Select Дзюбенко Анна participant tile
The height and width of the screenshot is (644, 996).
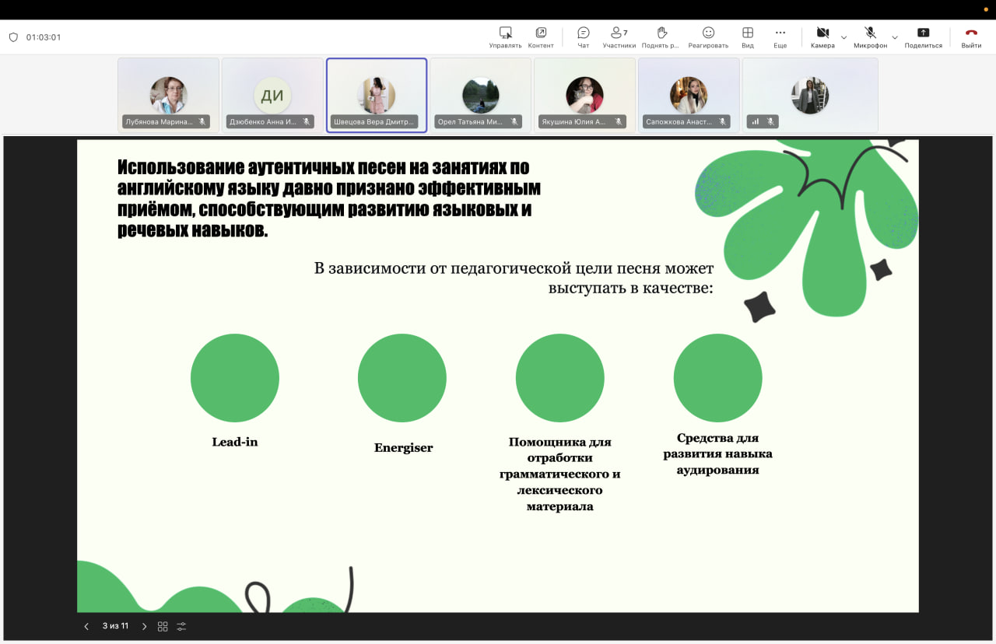(272, 95)
